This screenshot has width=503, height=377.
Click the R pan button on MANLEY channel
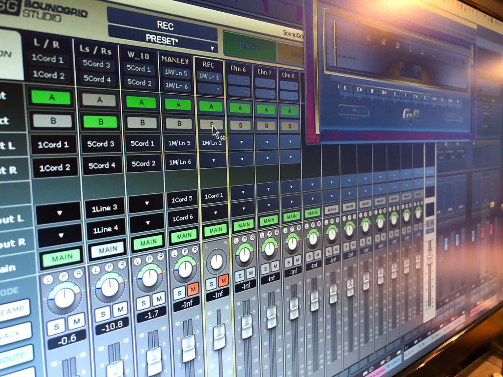click(x=195, y=249)
